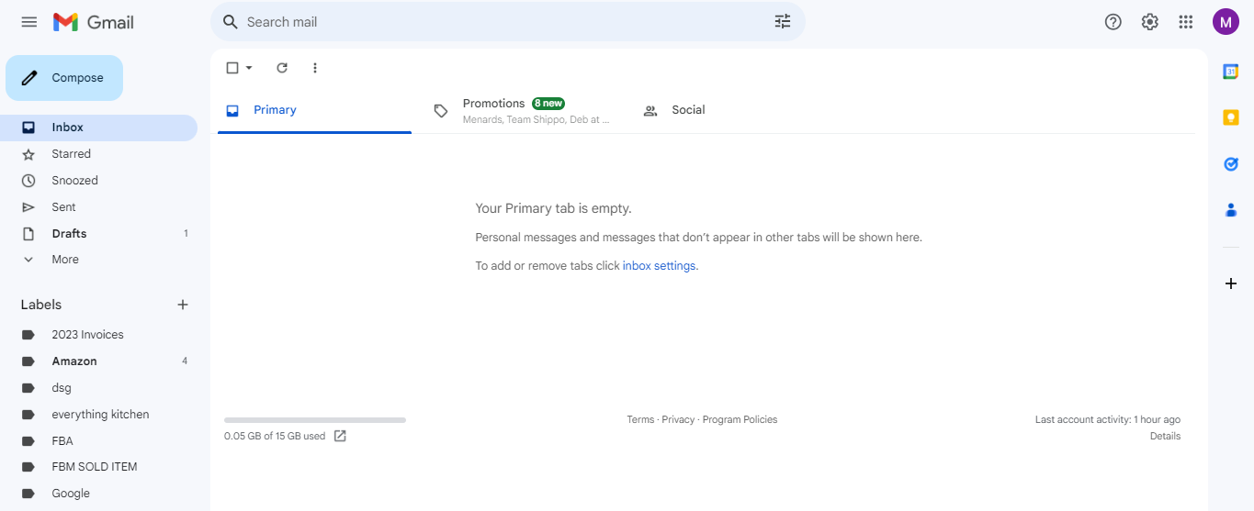
Task: Click the 0.05 GB of 15 GB used text
Action: pos(275,437)
